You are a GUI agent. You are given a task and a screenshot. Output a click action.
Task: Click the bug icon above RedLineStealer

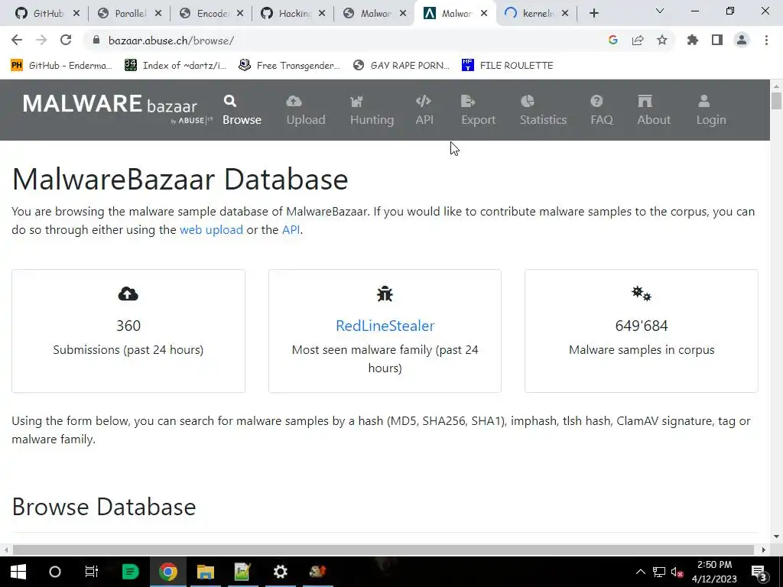(x=385, y=294)
